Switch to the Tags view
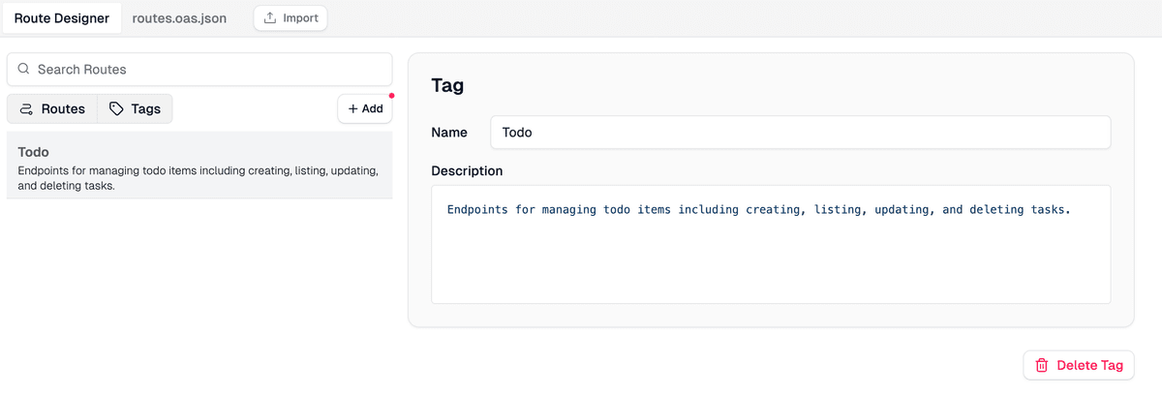Screen dimensions: 1162x394 (135, 109)
